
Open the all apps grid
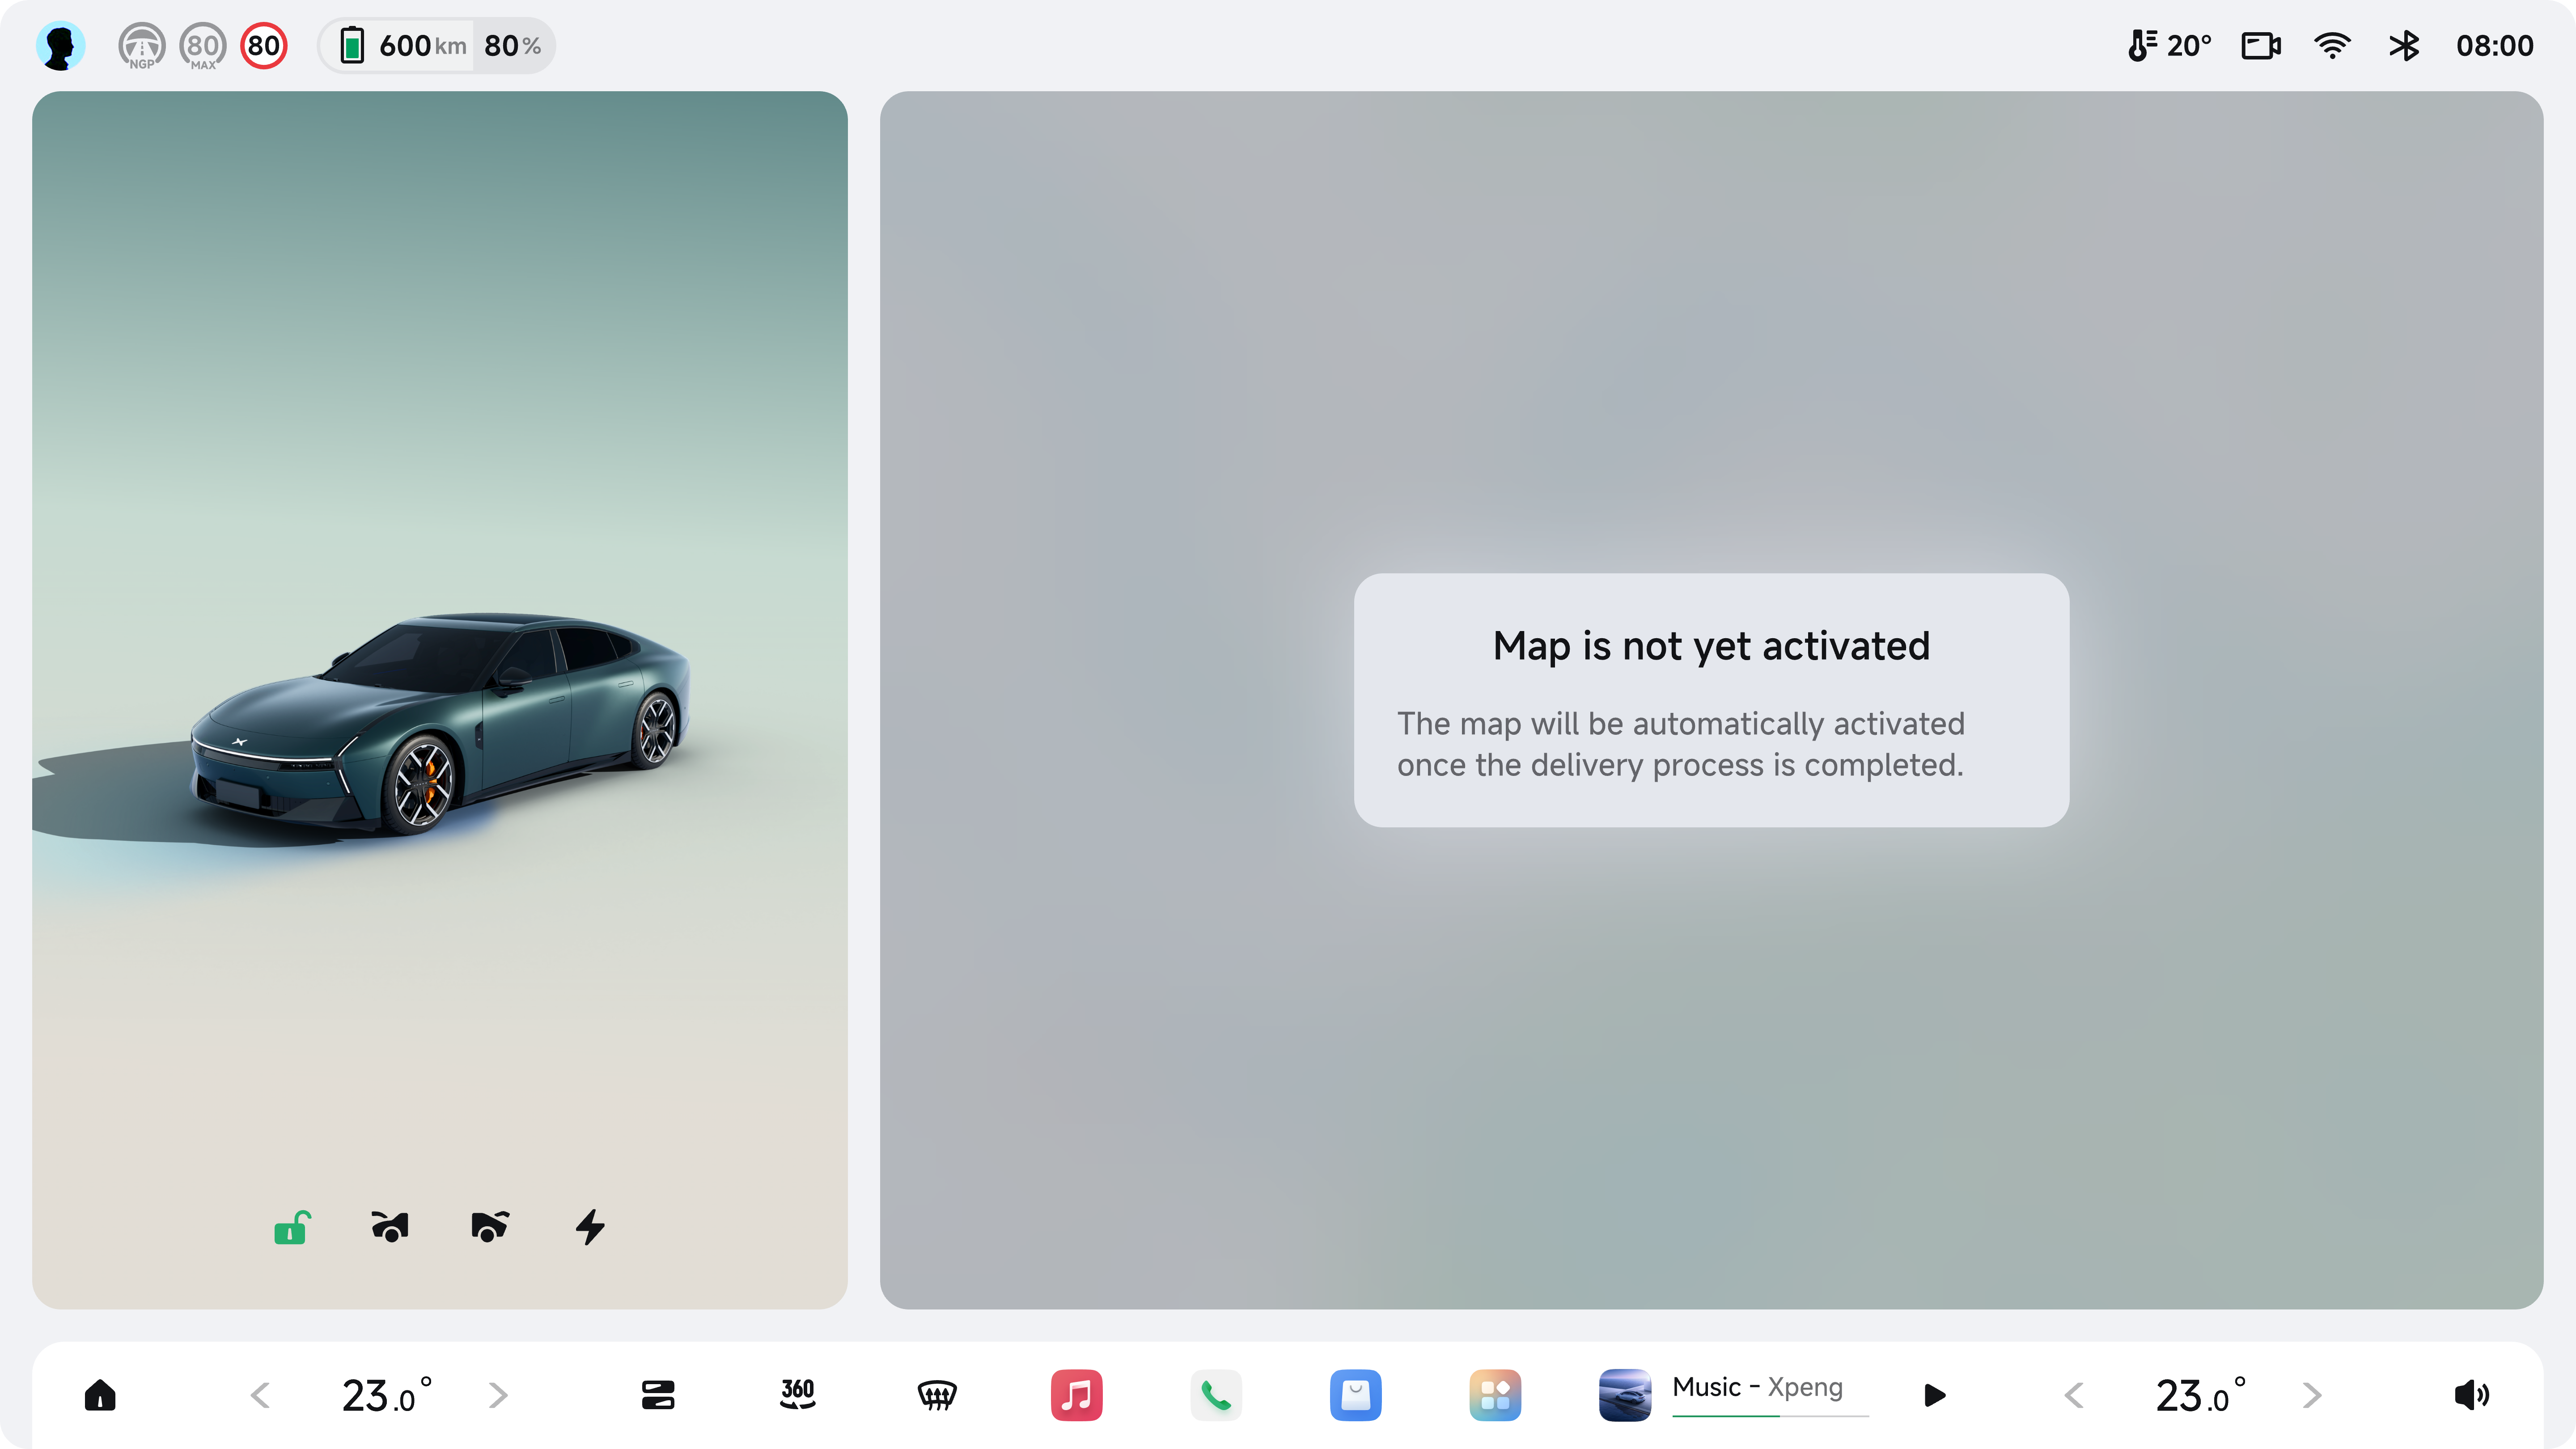(1495, 1395)
